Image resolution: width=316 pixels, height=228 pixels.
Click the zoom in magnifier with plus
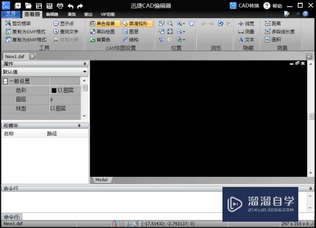[179, 23]
